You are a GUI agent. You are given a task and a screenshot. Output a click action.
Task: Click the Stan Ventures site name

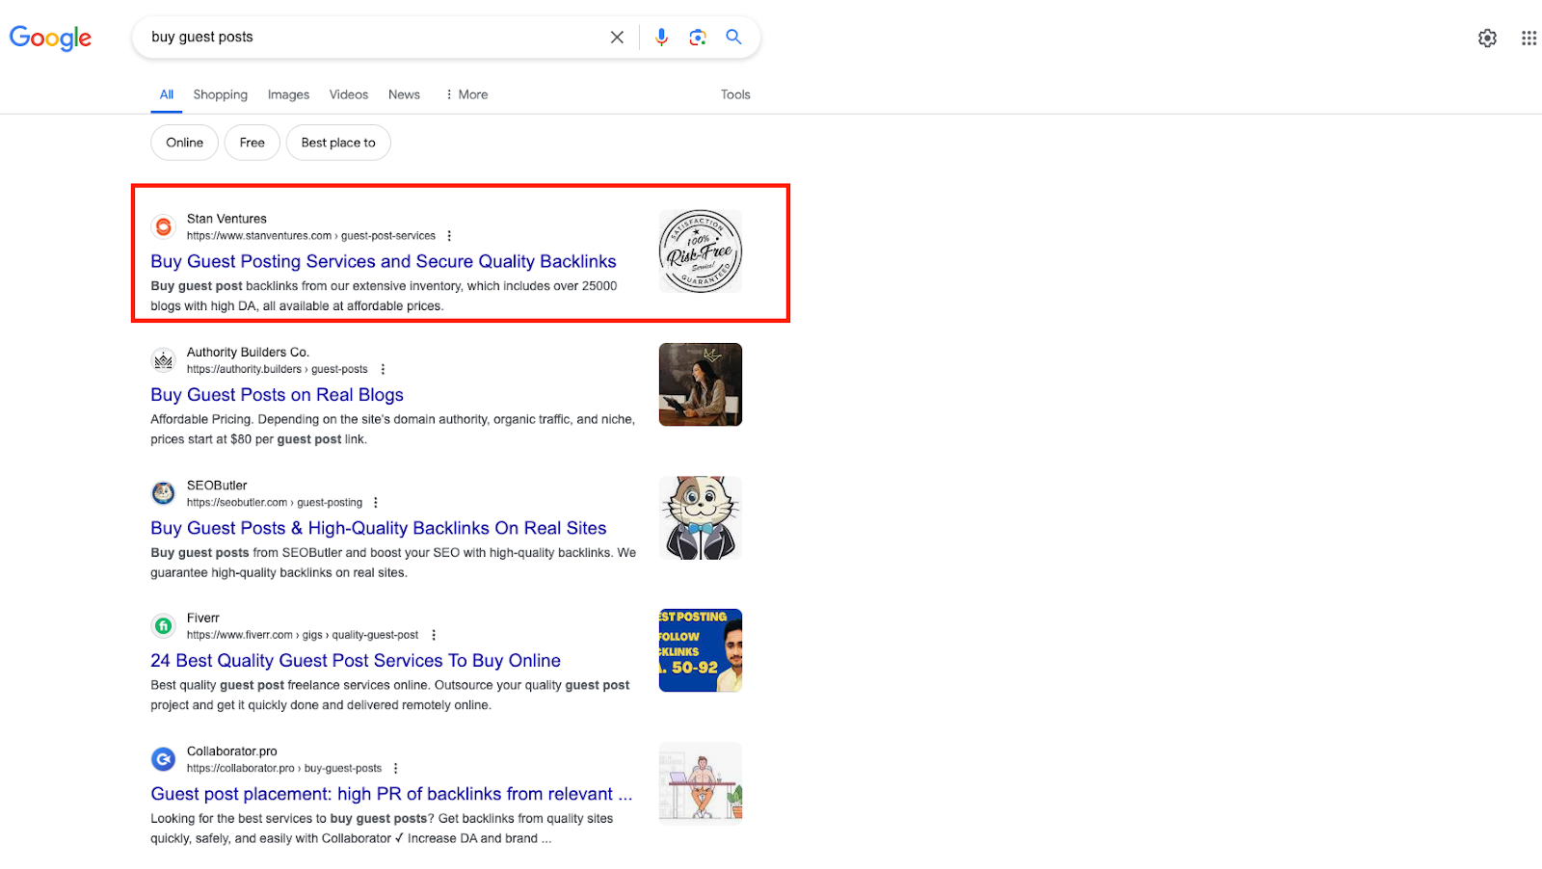[226, 219]
